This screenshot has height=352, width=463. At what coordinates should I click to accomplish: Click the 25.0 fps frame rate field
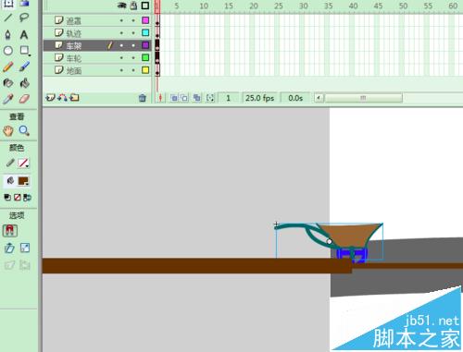pos(260,98)
